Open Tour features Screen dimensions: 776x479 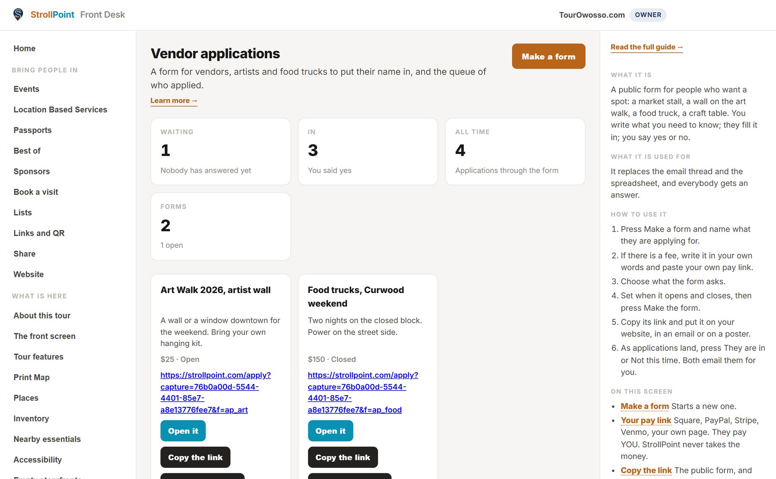point(38,357)
